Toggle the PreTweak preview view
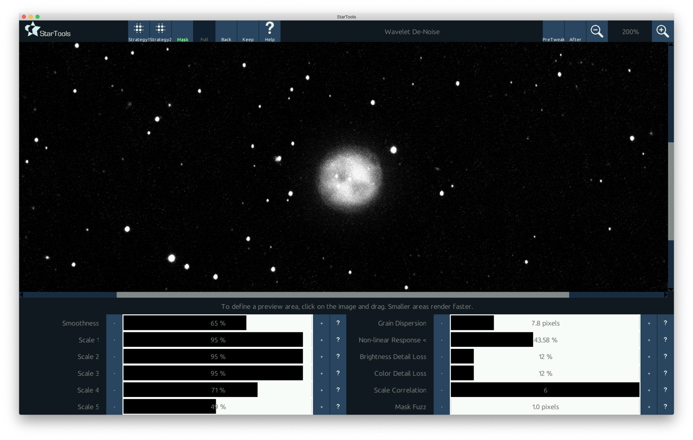This screenshot has height=440, width=693. 553,32
